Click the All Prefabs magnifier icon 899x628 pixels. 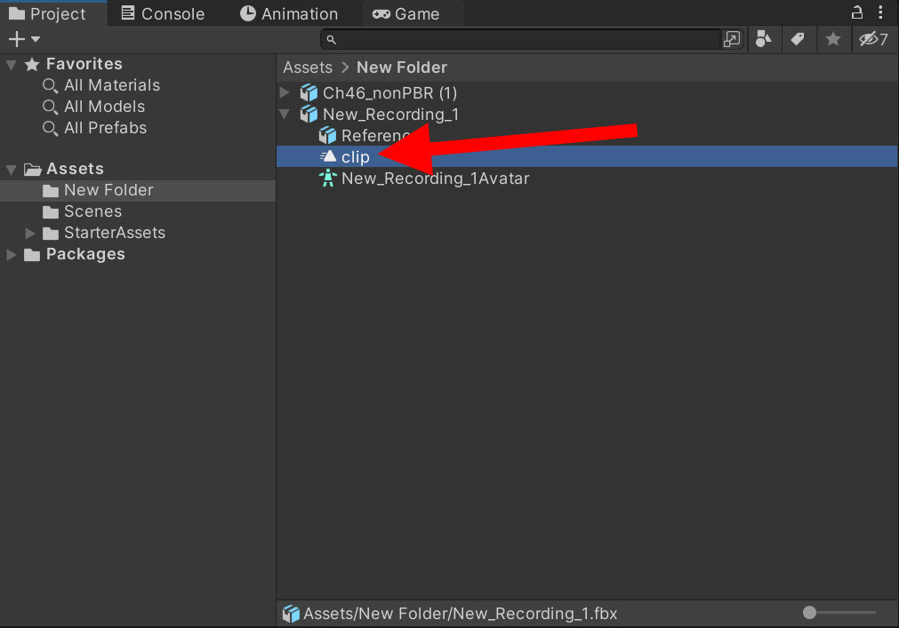click(51, 128)
